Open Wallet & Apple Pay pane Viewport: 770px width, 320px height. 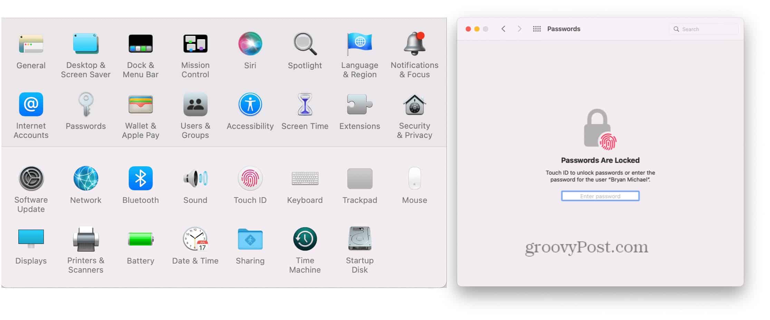(141, 104)
